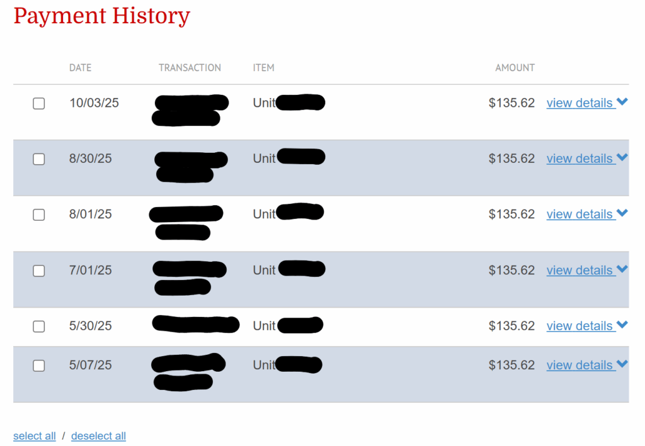645x446 pixels.
Task: Click the chevron icon on the 5/07/25 row
Action: 622,364
